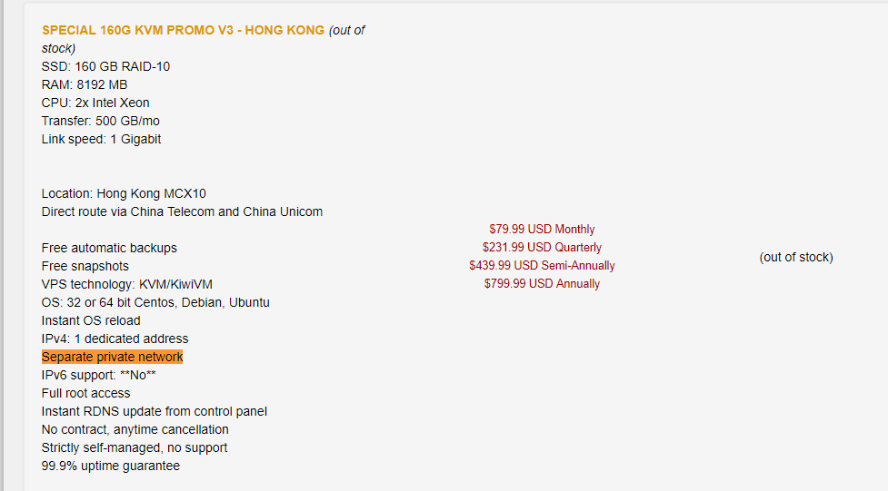Click the Link speed: 1 Gigabit line
Screen dimensions: 888x491
tap(101, 139)
